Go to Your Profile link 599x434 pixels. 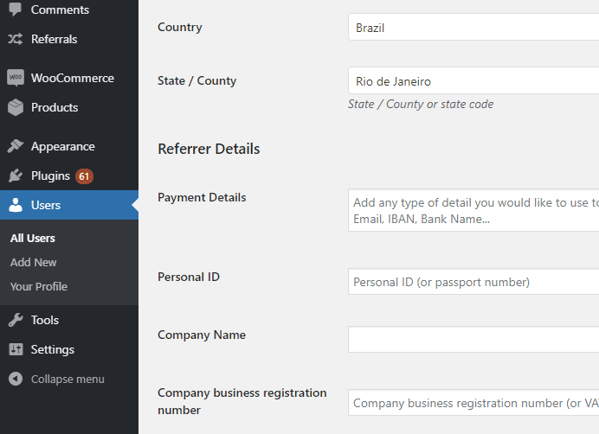[x=39, y=287]
